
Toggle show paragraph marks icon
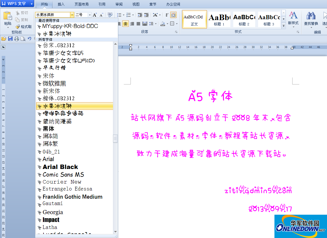(x=167, y=15)
